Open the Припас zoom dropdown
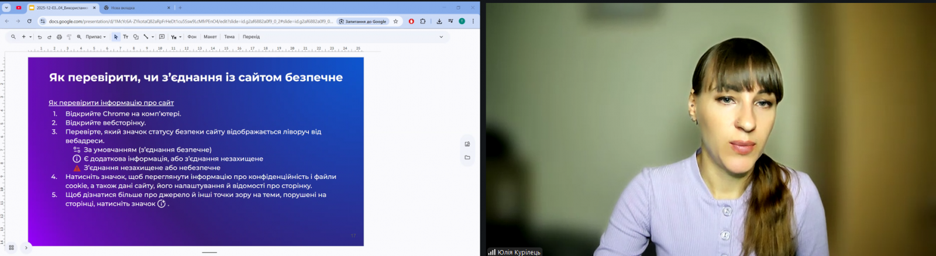 pyautogui.click(x=95, y=37)
